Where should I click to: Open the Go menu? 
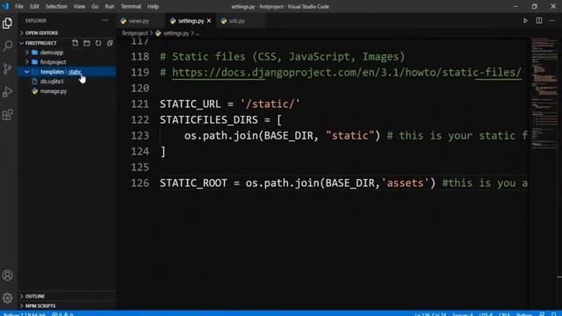point(95,6)
